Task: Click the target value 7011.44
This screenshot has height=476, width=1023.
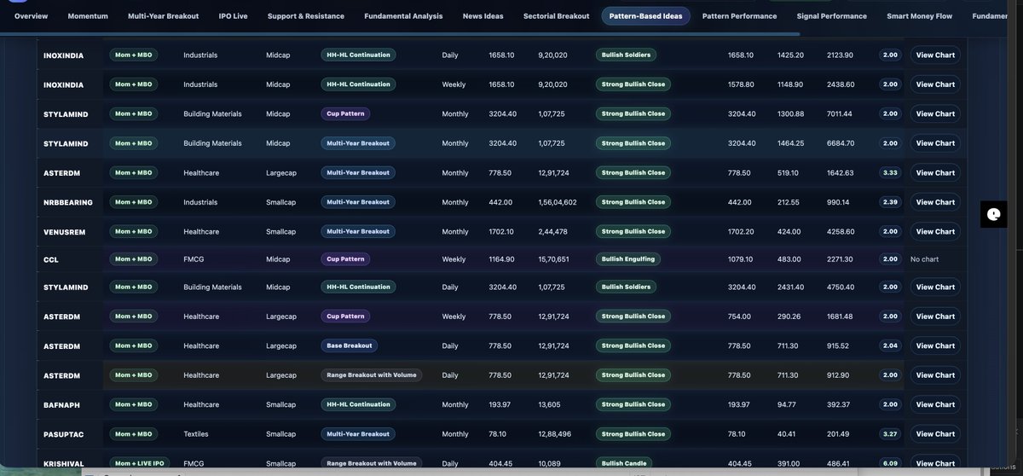Action: coord(841,113)
